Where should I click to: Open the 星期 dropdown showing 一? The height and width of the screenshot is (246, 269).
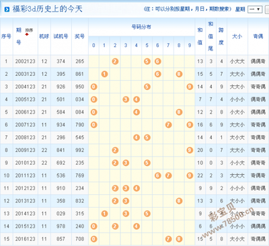click(x=255, y=9)
